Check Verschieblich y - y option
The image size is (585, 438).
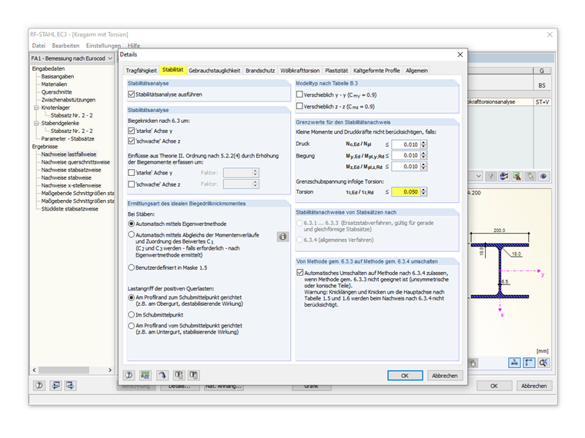pyautogui.click(x=299, y=95)
